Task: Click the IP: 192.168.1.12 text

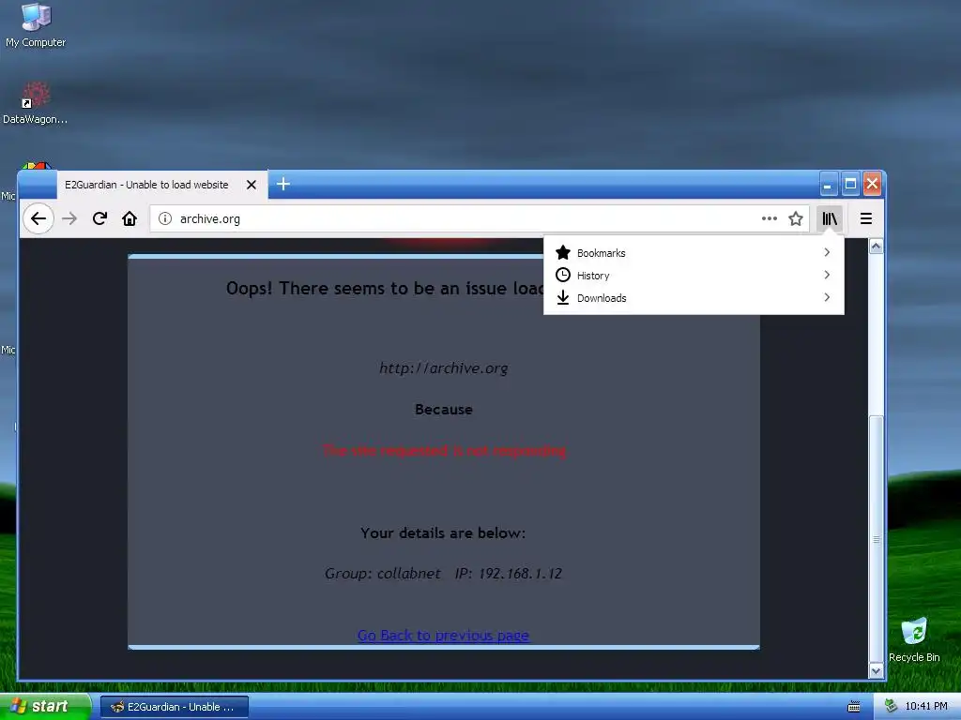Action: tap(508, 574)
